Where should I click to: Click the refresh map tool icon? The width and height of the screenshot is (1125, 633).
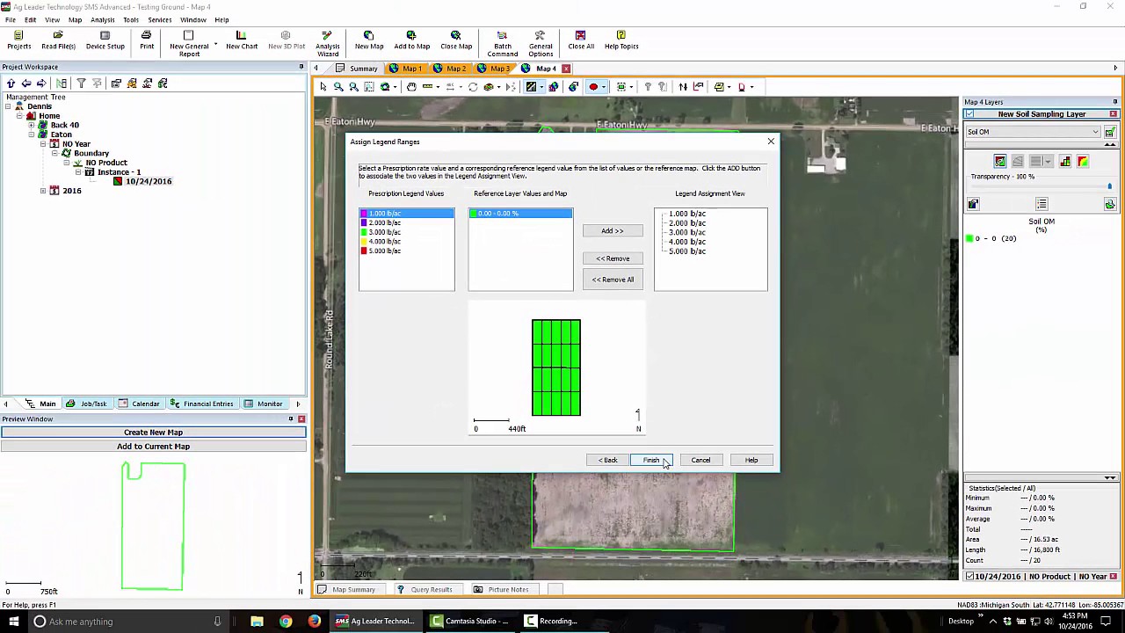(473, 87)
